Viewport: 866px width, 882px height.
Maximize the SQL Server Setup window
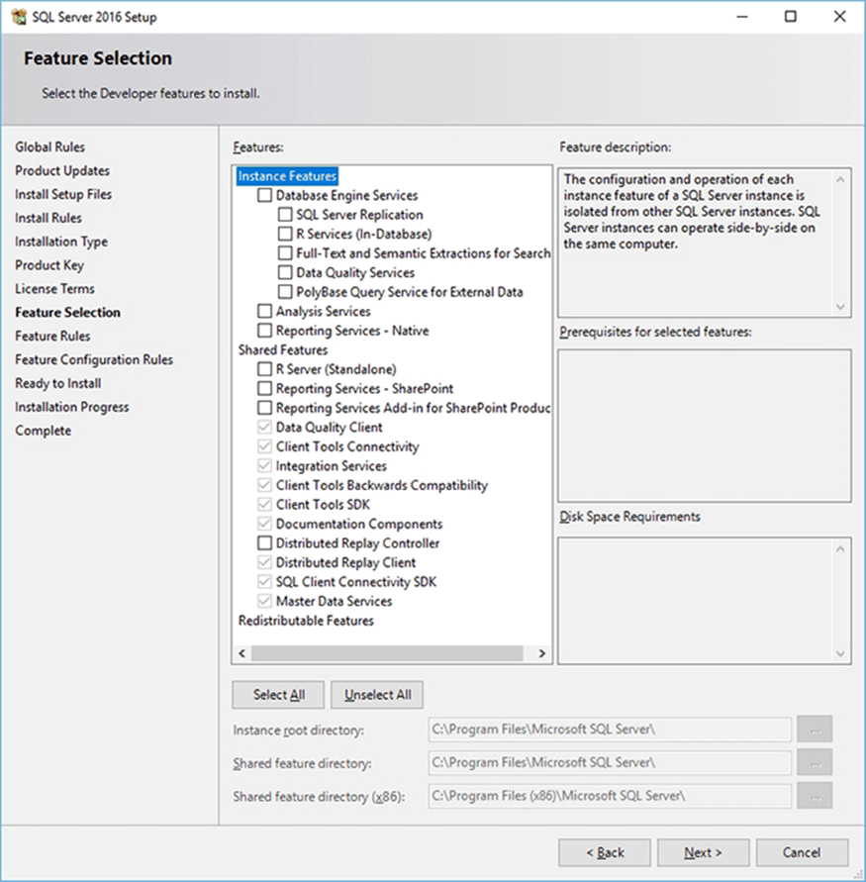pyautogui.click(x=791, y=16)
